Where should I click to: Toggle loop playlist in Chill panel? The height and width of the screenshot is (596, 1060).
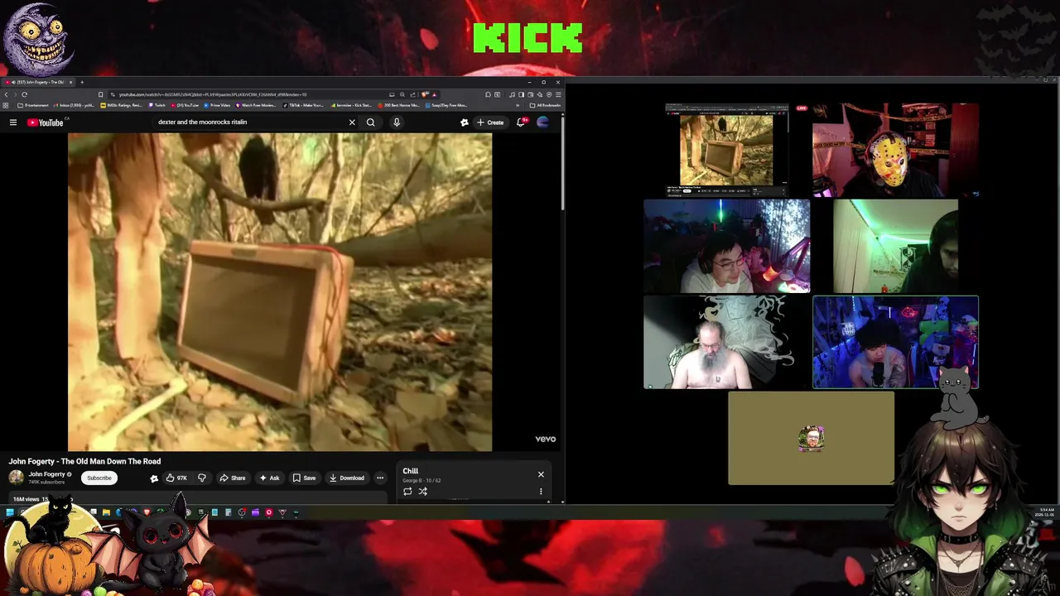pos(407,492)
